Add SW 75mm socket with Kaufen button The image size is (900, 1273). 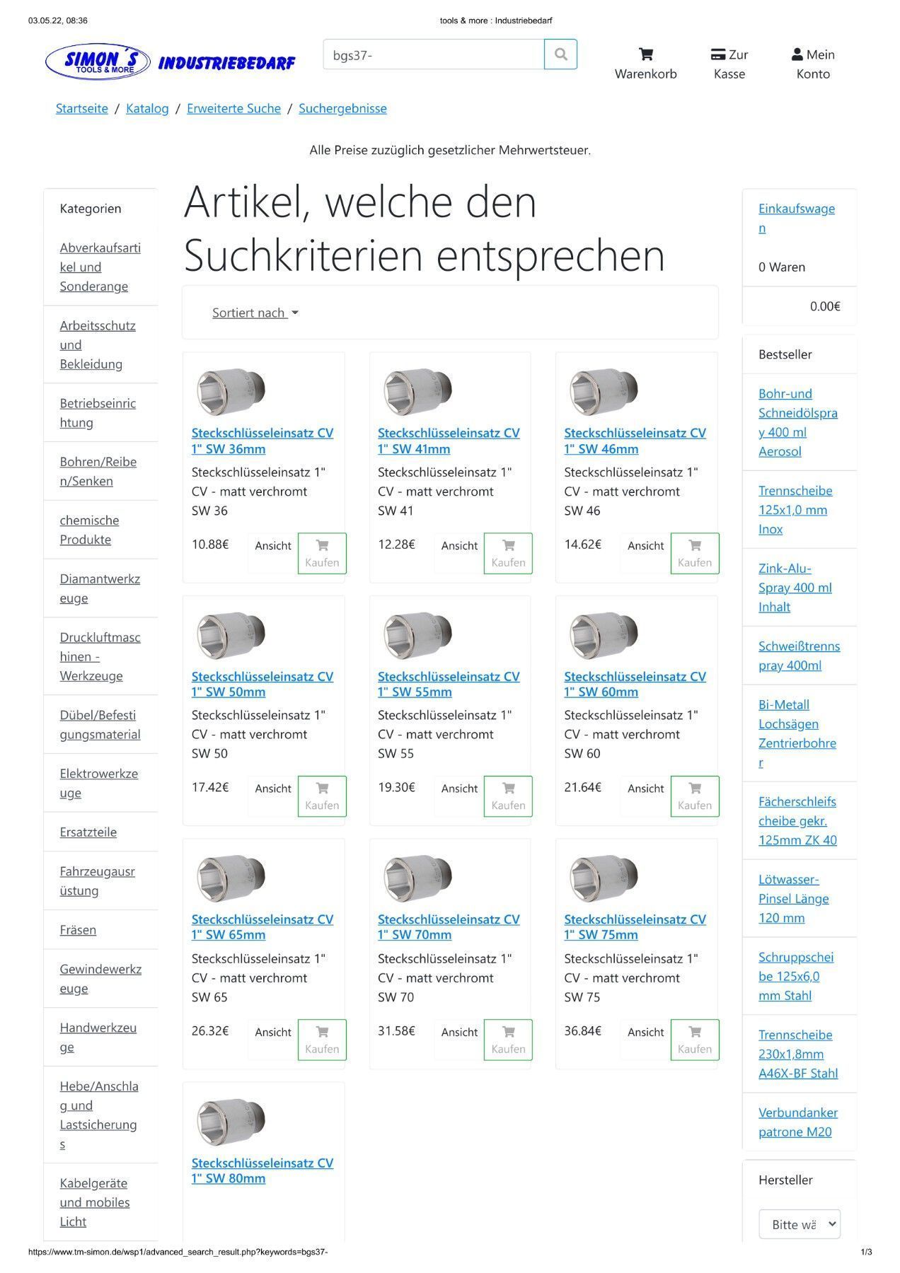pyautogui.click(x=694, y=1040)
